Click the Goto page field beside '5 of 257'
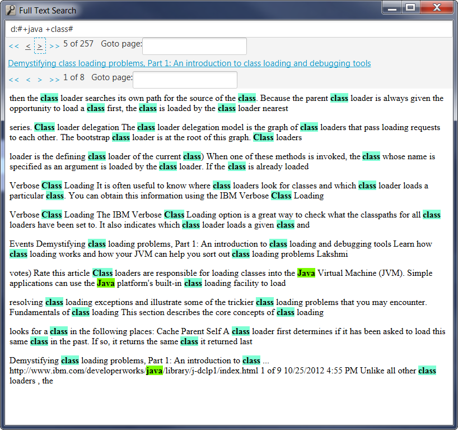Screen dimensions: 458x430 point(194,46)
